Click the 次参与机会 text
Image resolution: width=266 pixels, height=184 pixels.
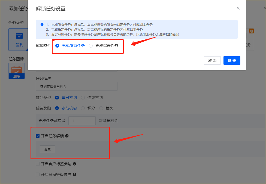(108, 121)
